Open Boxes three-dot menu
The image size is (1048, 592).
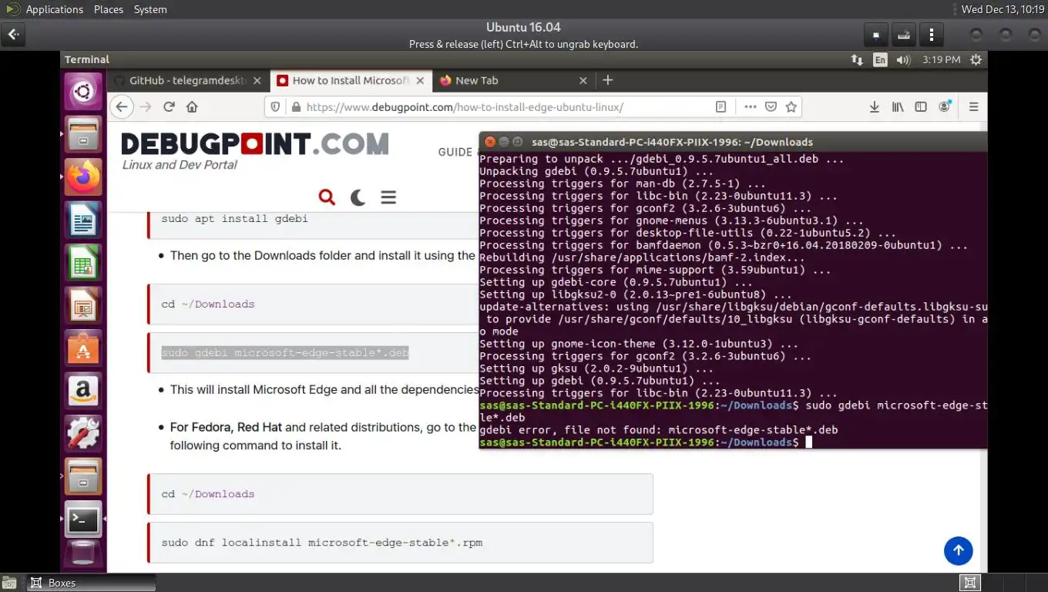coord(932,35)
